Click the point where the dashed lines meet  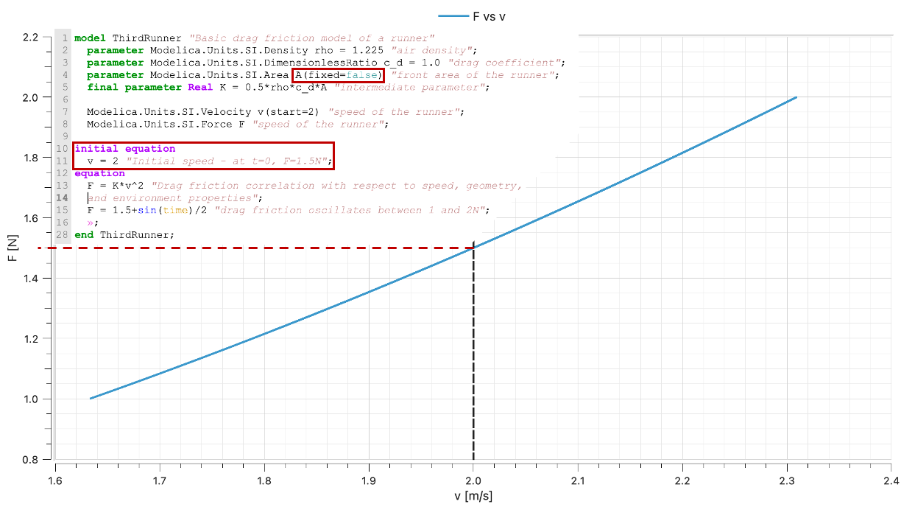(x=473, y=248)
